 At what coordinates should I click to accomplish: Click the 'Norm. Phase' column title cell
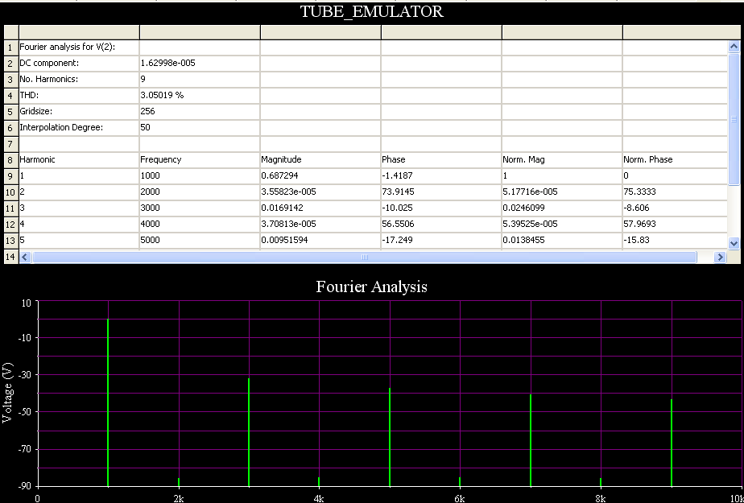[675, 160]
